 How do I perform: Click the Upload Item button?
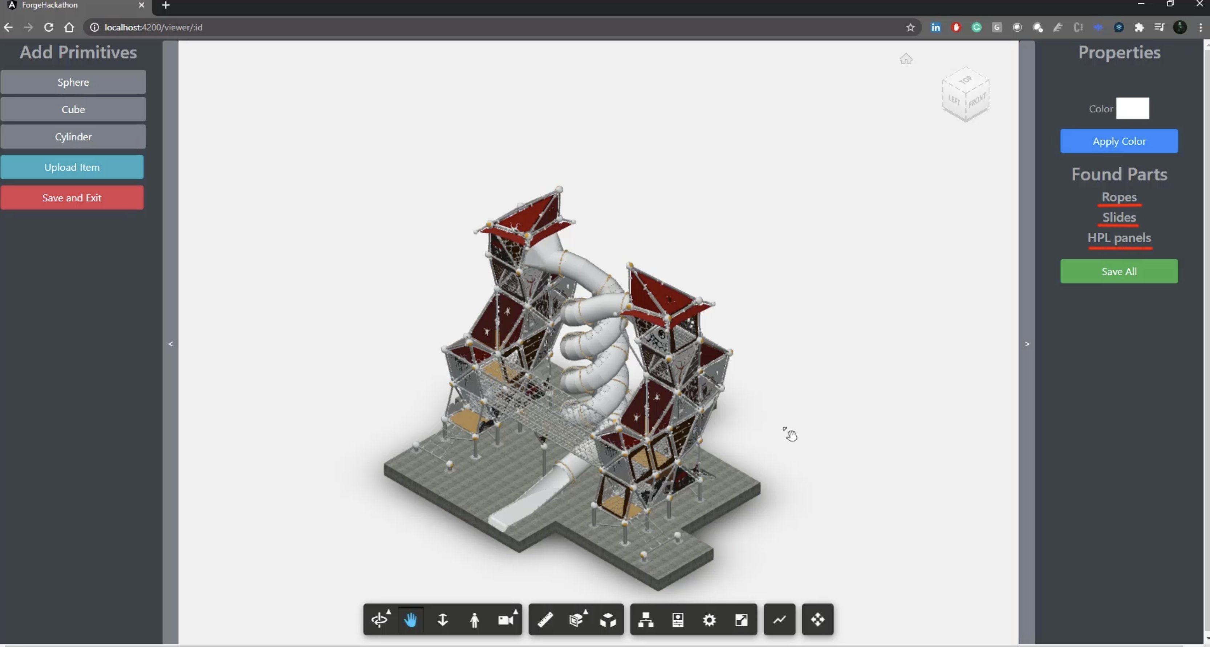[x=72, y=167]
